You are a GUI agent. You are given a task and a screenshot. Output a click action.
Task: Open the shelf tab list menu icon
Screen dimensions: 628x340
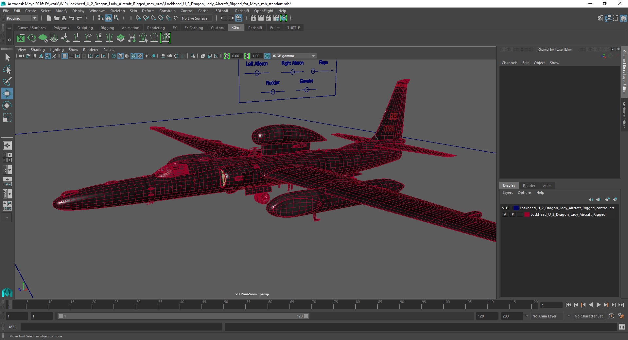(x=9, y=28)
